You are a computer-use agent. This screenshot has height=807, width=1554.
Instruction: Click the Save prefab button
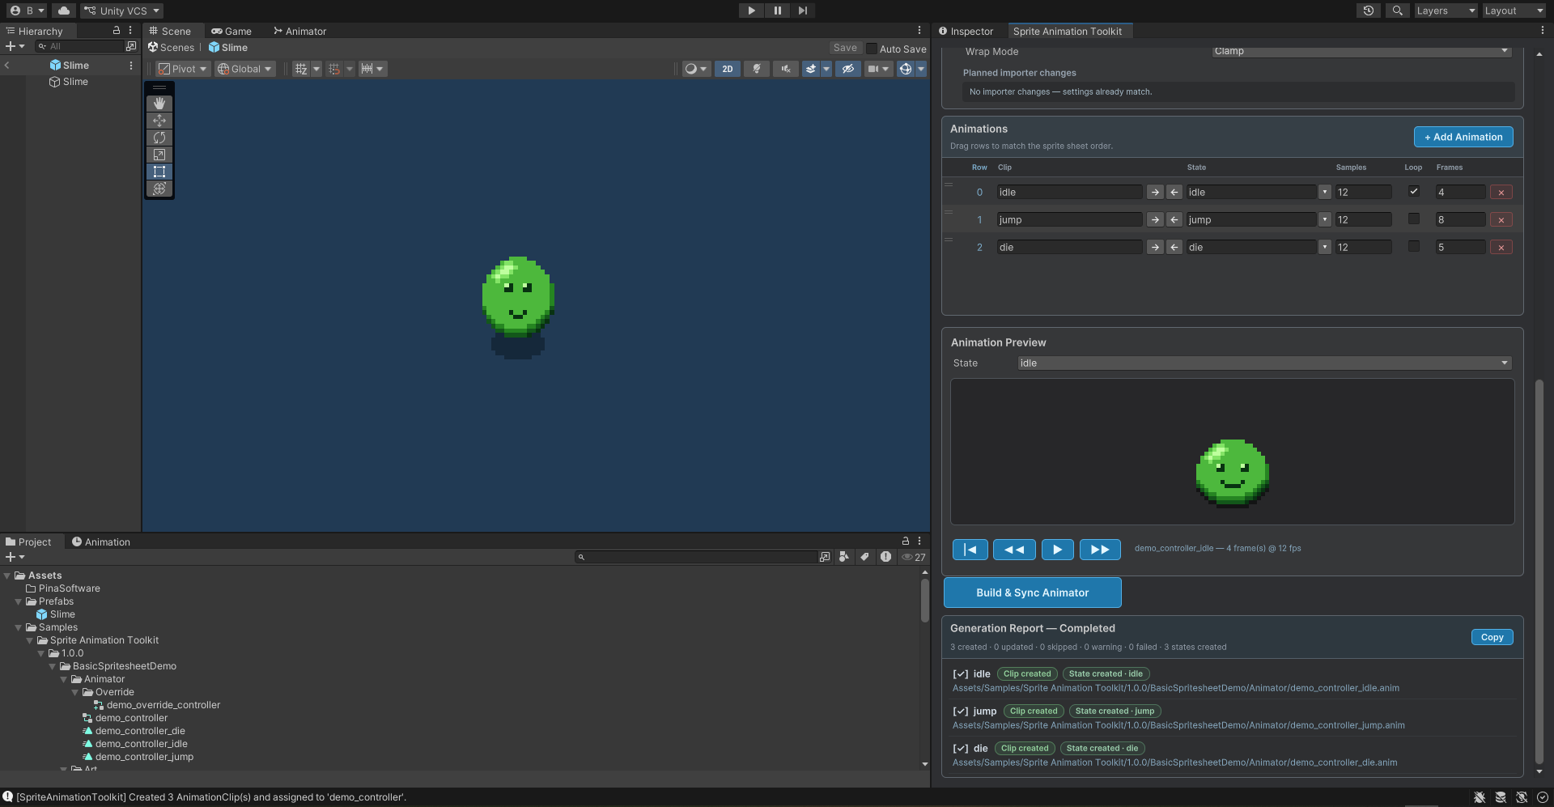[x=845, y=48]
